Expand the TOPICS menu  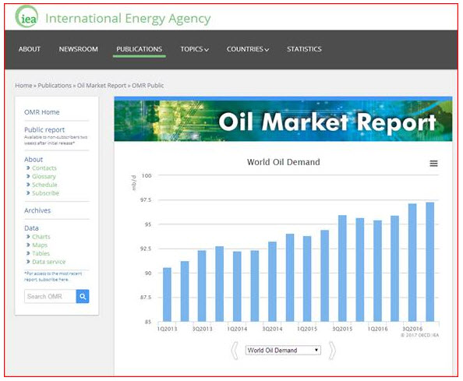point(195,49)
